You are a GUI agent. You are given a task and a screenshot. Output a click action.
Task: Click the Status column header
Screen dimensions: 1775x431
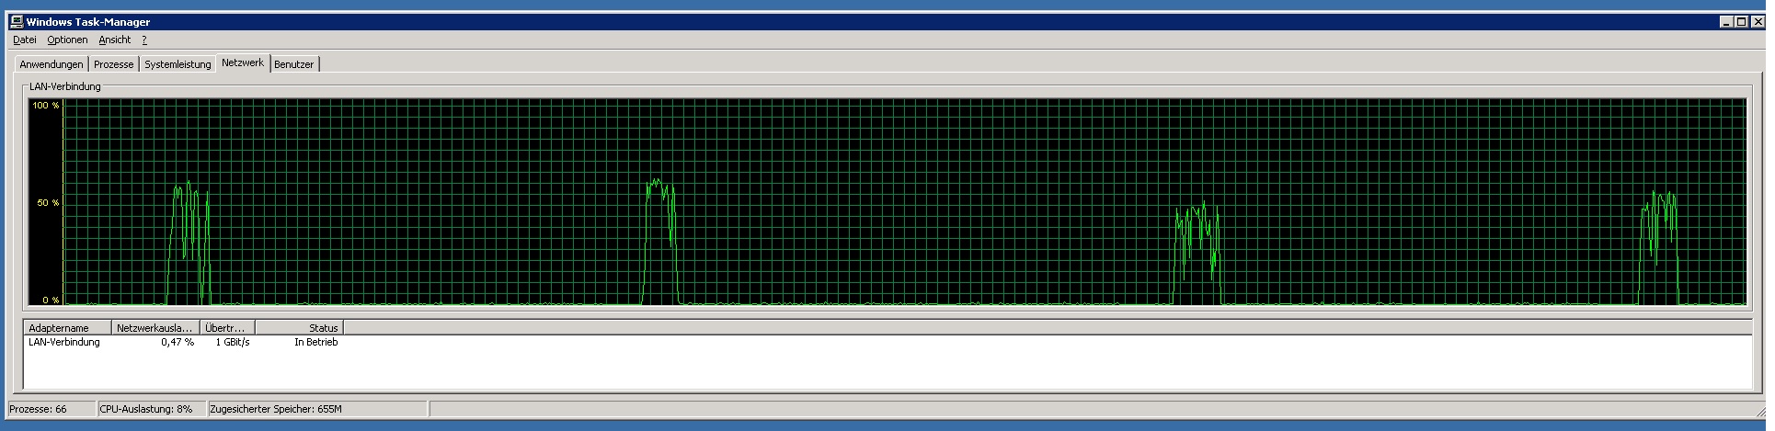(299, 327)
